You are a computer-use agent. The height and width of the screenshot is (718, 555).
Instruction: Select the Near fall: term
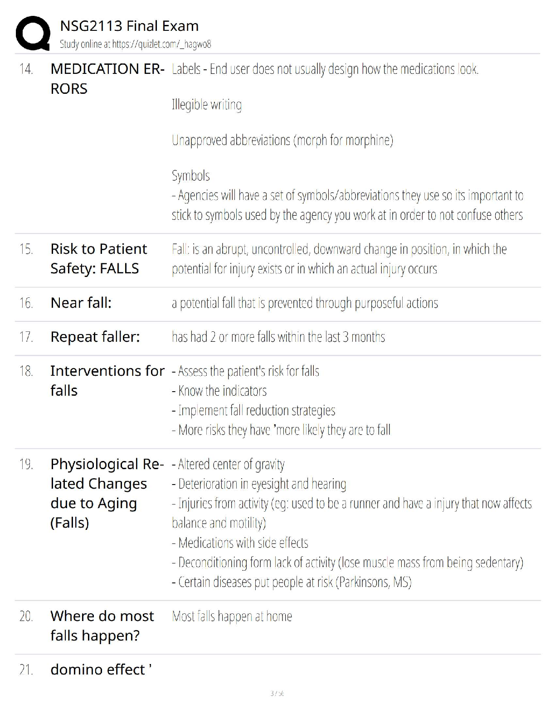click(81, 303)
